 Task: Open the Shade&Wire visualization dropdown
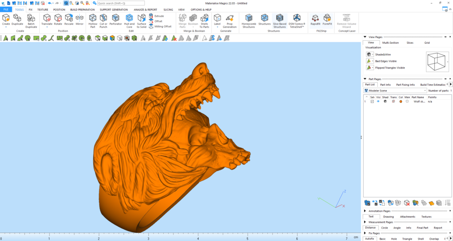coord(373,54)
